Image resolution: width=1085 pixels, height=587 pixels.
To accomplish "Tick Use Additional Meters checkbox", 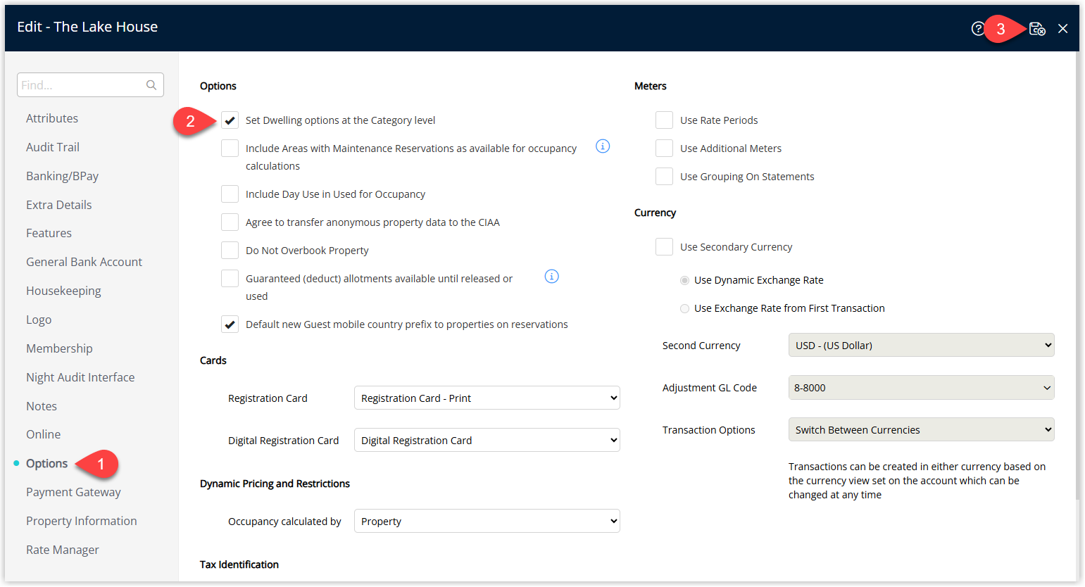I will pos(664,149).
